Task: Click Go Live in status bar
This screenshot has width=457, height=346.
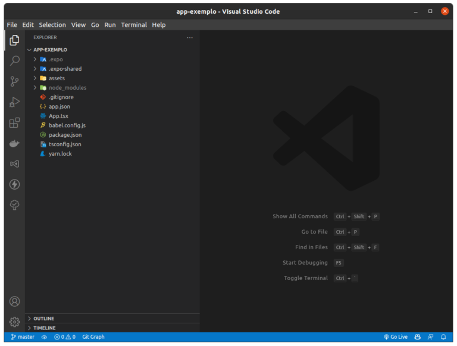Action: click(x=396, y=337)
